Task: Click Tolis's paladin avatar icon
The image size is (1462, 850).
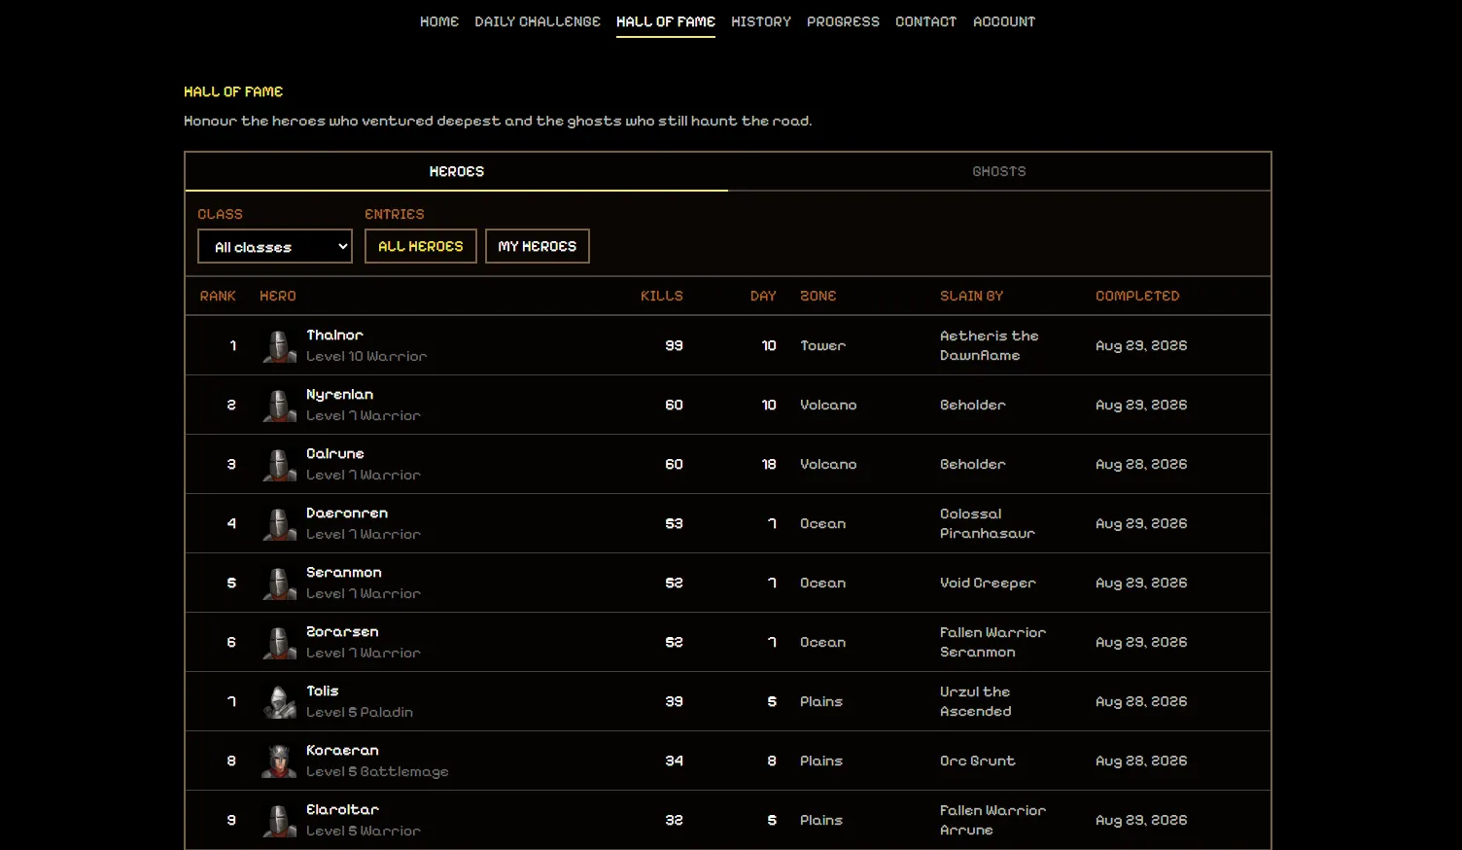Action: pyautogui.click(x=279, y=701)
